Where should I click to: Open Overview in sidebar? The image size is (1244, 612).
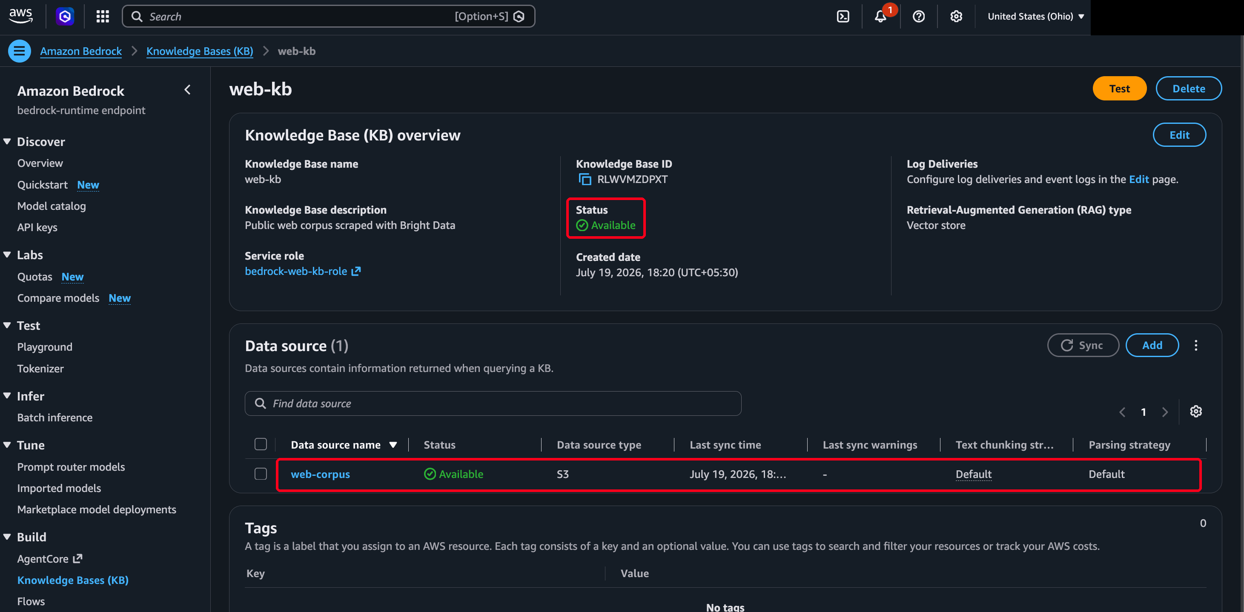[x=40, y=163]
